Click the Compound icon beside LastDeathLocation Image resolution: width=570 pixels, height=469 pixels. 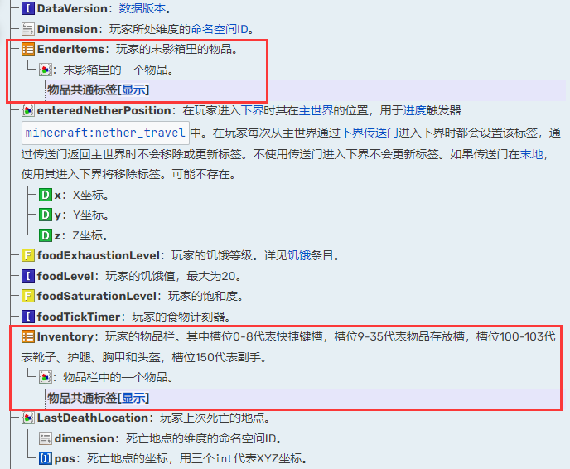28,418
